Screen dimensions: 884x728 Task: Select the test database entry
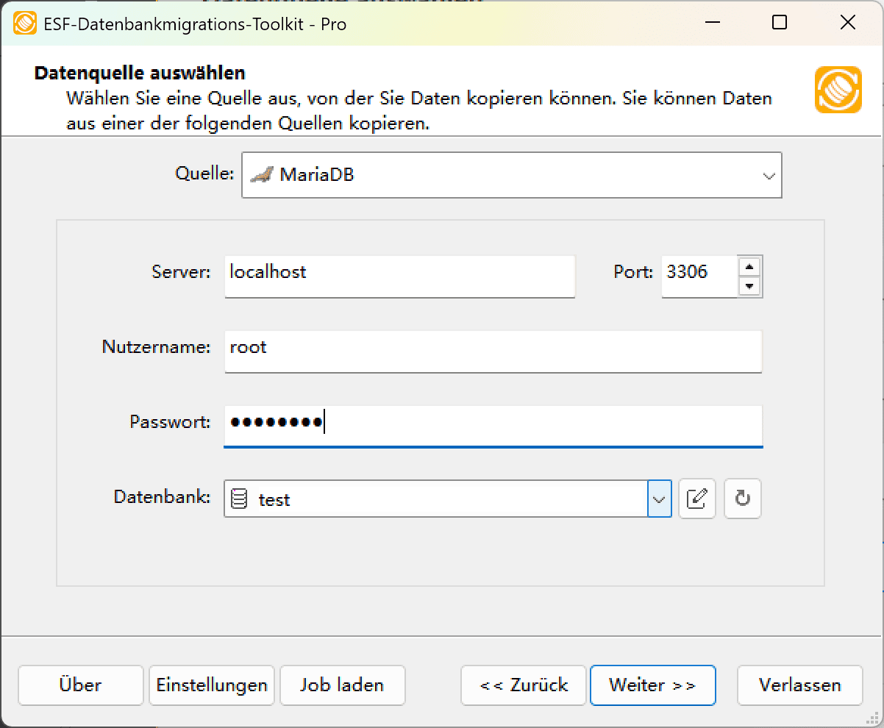(272, 498)
